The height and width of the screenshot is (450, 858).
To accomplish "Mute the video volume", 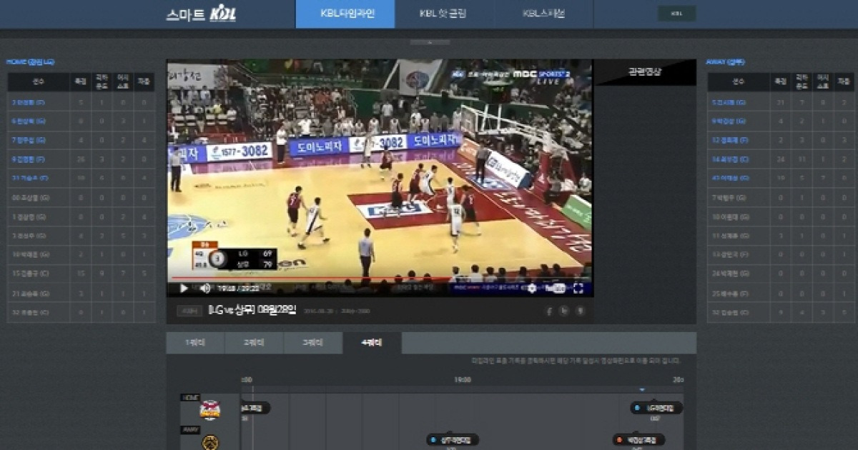I will pos(204,289).
